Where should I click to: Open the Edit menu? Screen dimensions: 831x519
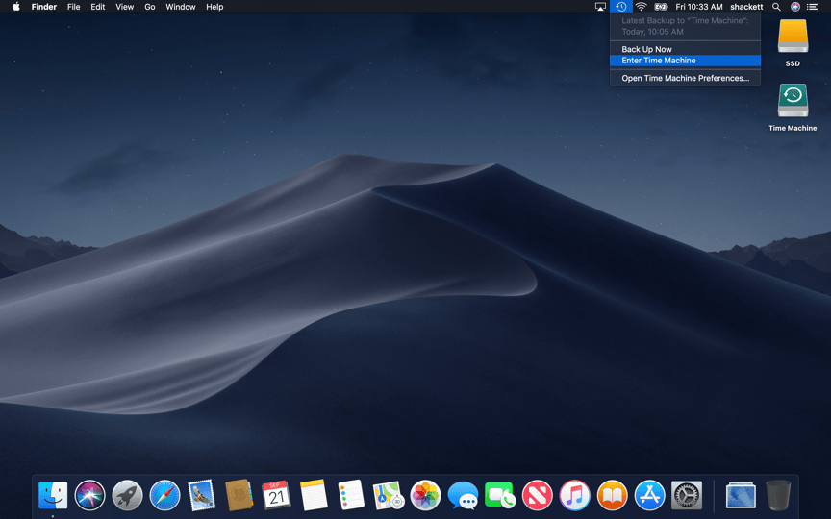[97, 7]
